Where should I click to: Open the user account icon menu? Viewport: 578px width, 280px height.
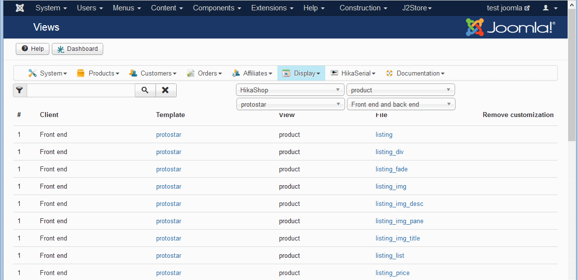click(x=550, y=8)
